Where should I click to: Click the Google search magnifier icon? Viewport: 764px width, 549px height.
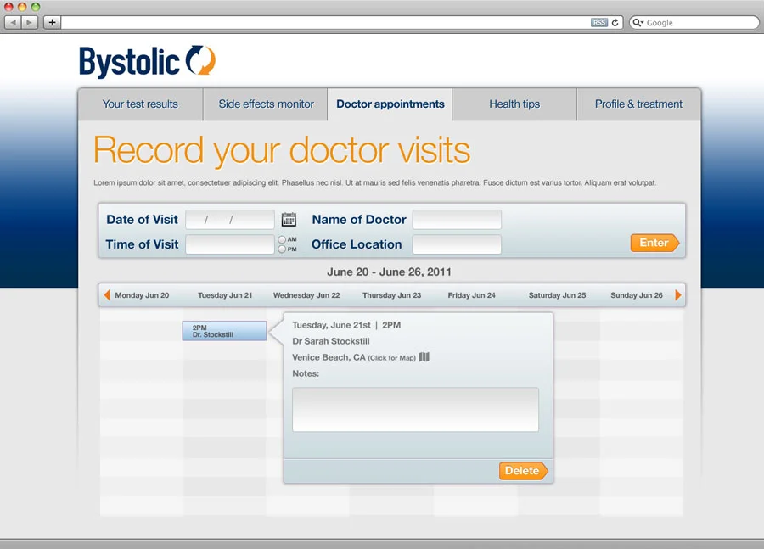coord(638,22)
